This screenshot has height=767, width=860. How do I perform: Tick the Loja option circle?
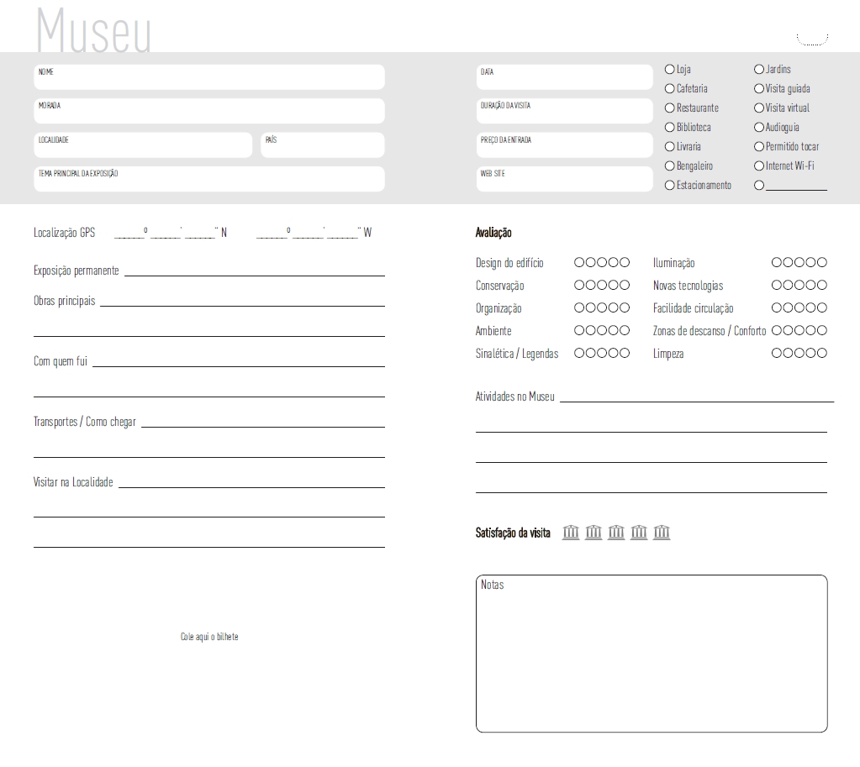point(669,69)
